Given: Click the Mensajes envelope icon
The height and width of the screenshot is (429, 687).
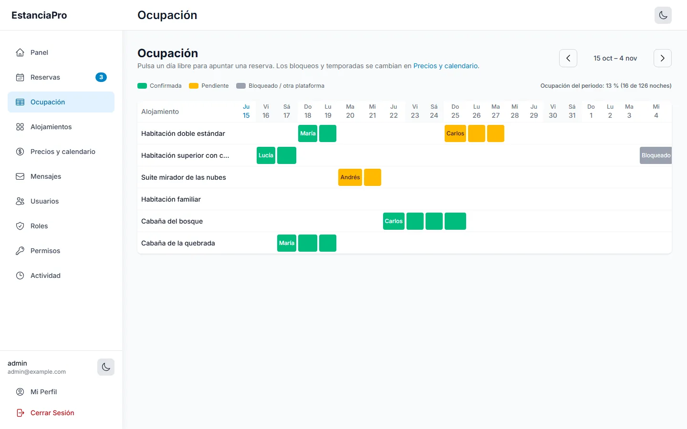Looking at the screenshot, I should pyautogui.click(x=20, y=176).
